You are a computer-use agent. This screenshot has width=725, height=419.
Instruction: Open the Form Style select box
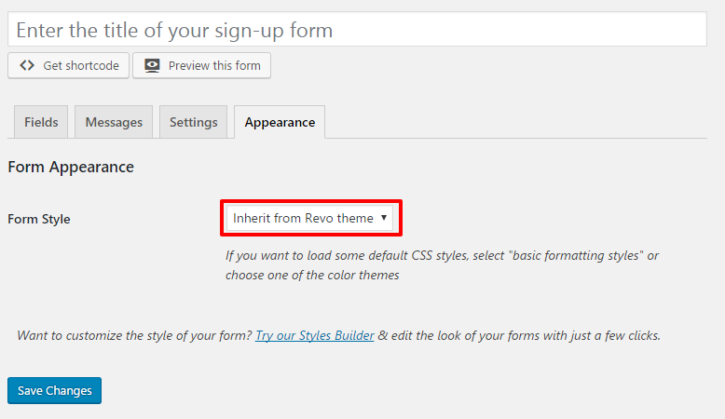click(x=309, y=218)
